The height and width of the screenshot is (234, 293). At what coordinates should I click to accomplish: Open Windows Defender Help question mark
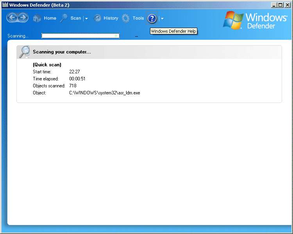tap(152, 18)
